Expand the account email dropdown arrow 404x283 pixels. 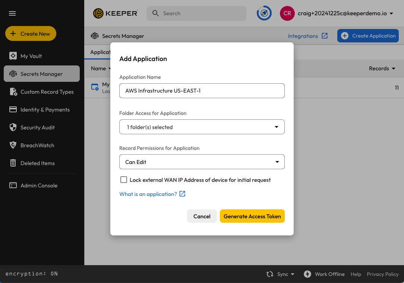(x=391, y=13)
